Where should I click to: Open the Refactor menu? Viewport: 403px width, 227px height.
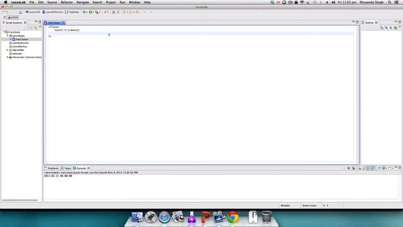[x=67, y=3]
